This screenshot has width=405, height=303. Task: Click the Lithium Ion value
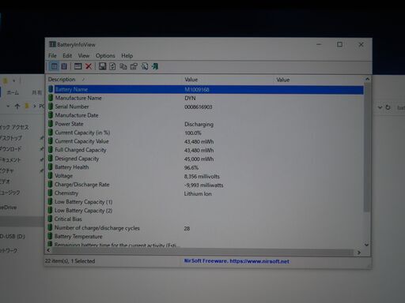point(198,193)
